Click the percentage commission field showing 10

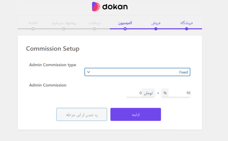(x=180, y=93)
